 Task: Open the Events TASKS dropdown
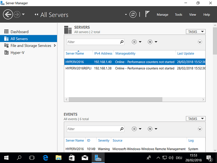point(195,119)
